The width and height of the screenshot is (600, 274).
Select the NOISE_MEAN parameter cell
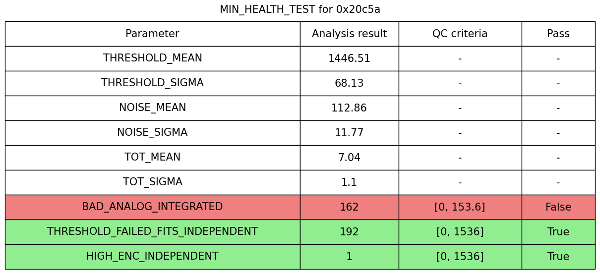pos(152,108)
